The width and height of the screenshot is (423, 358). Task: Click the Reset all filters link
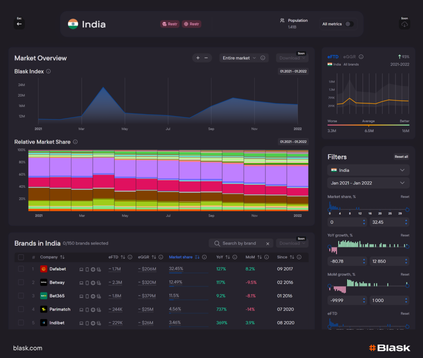coord(401,156)
